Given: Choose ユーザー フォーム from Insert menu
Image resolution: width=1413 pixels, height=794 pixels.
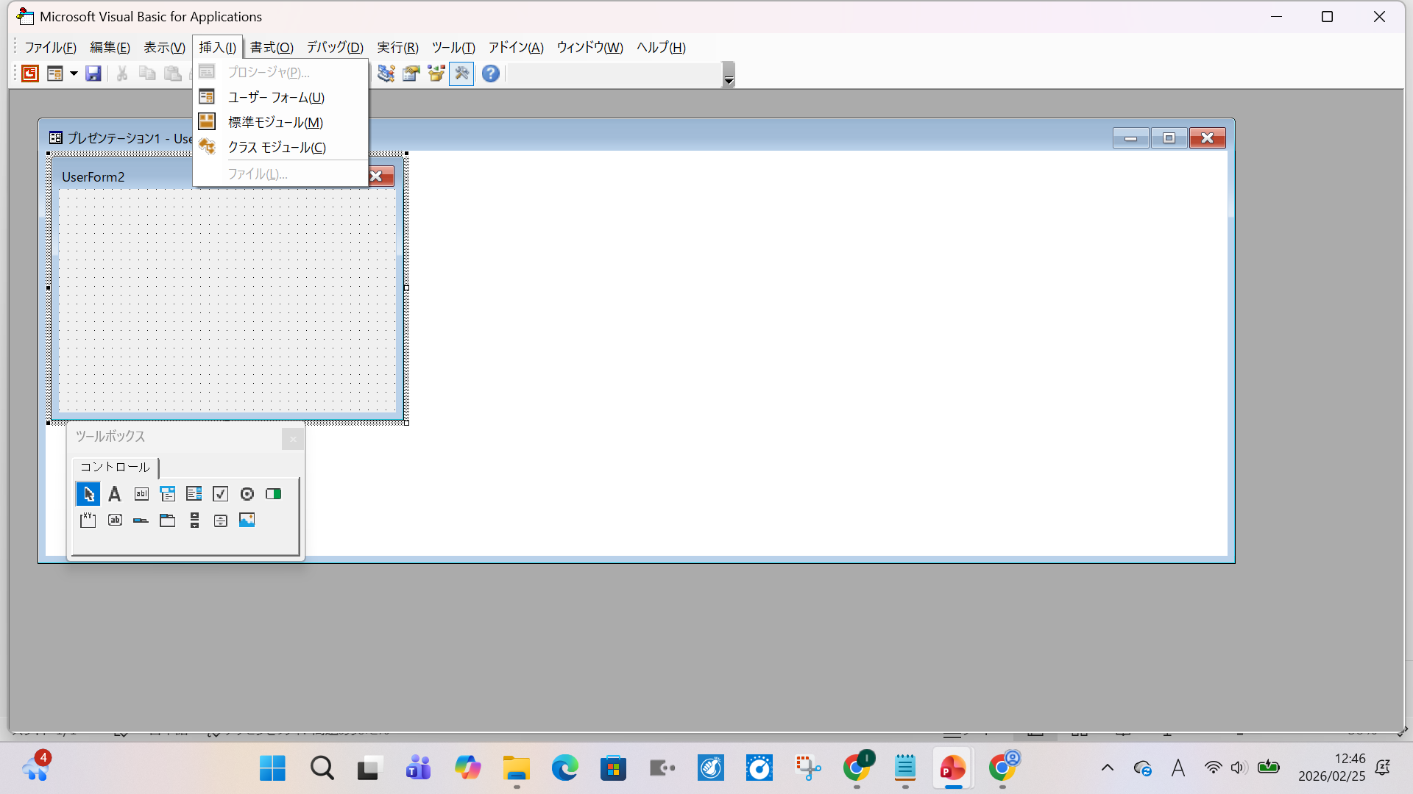Looking at the screenshot, I should (x=276, y=98).
